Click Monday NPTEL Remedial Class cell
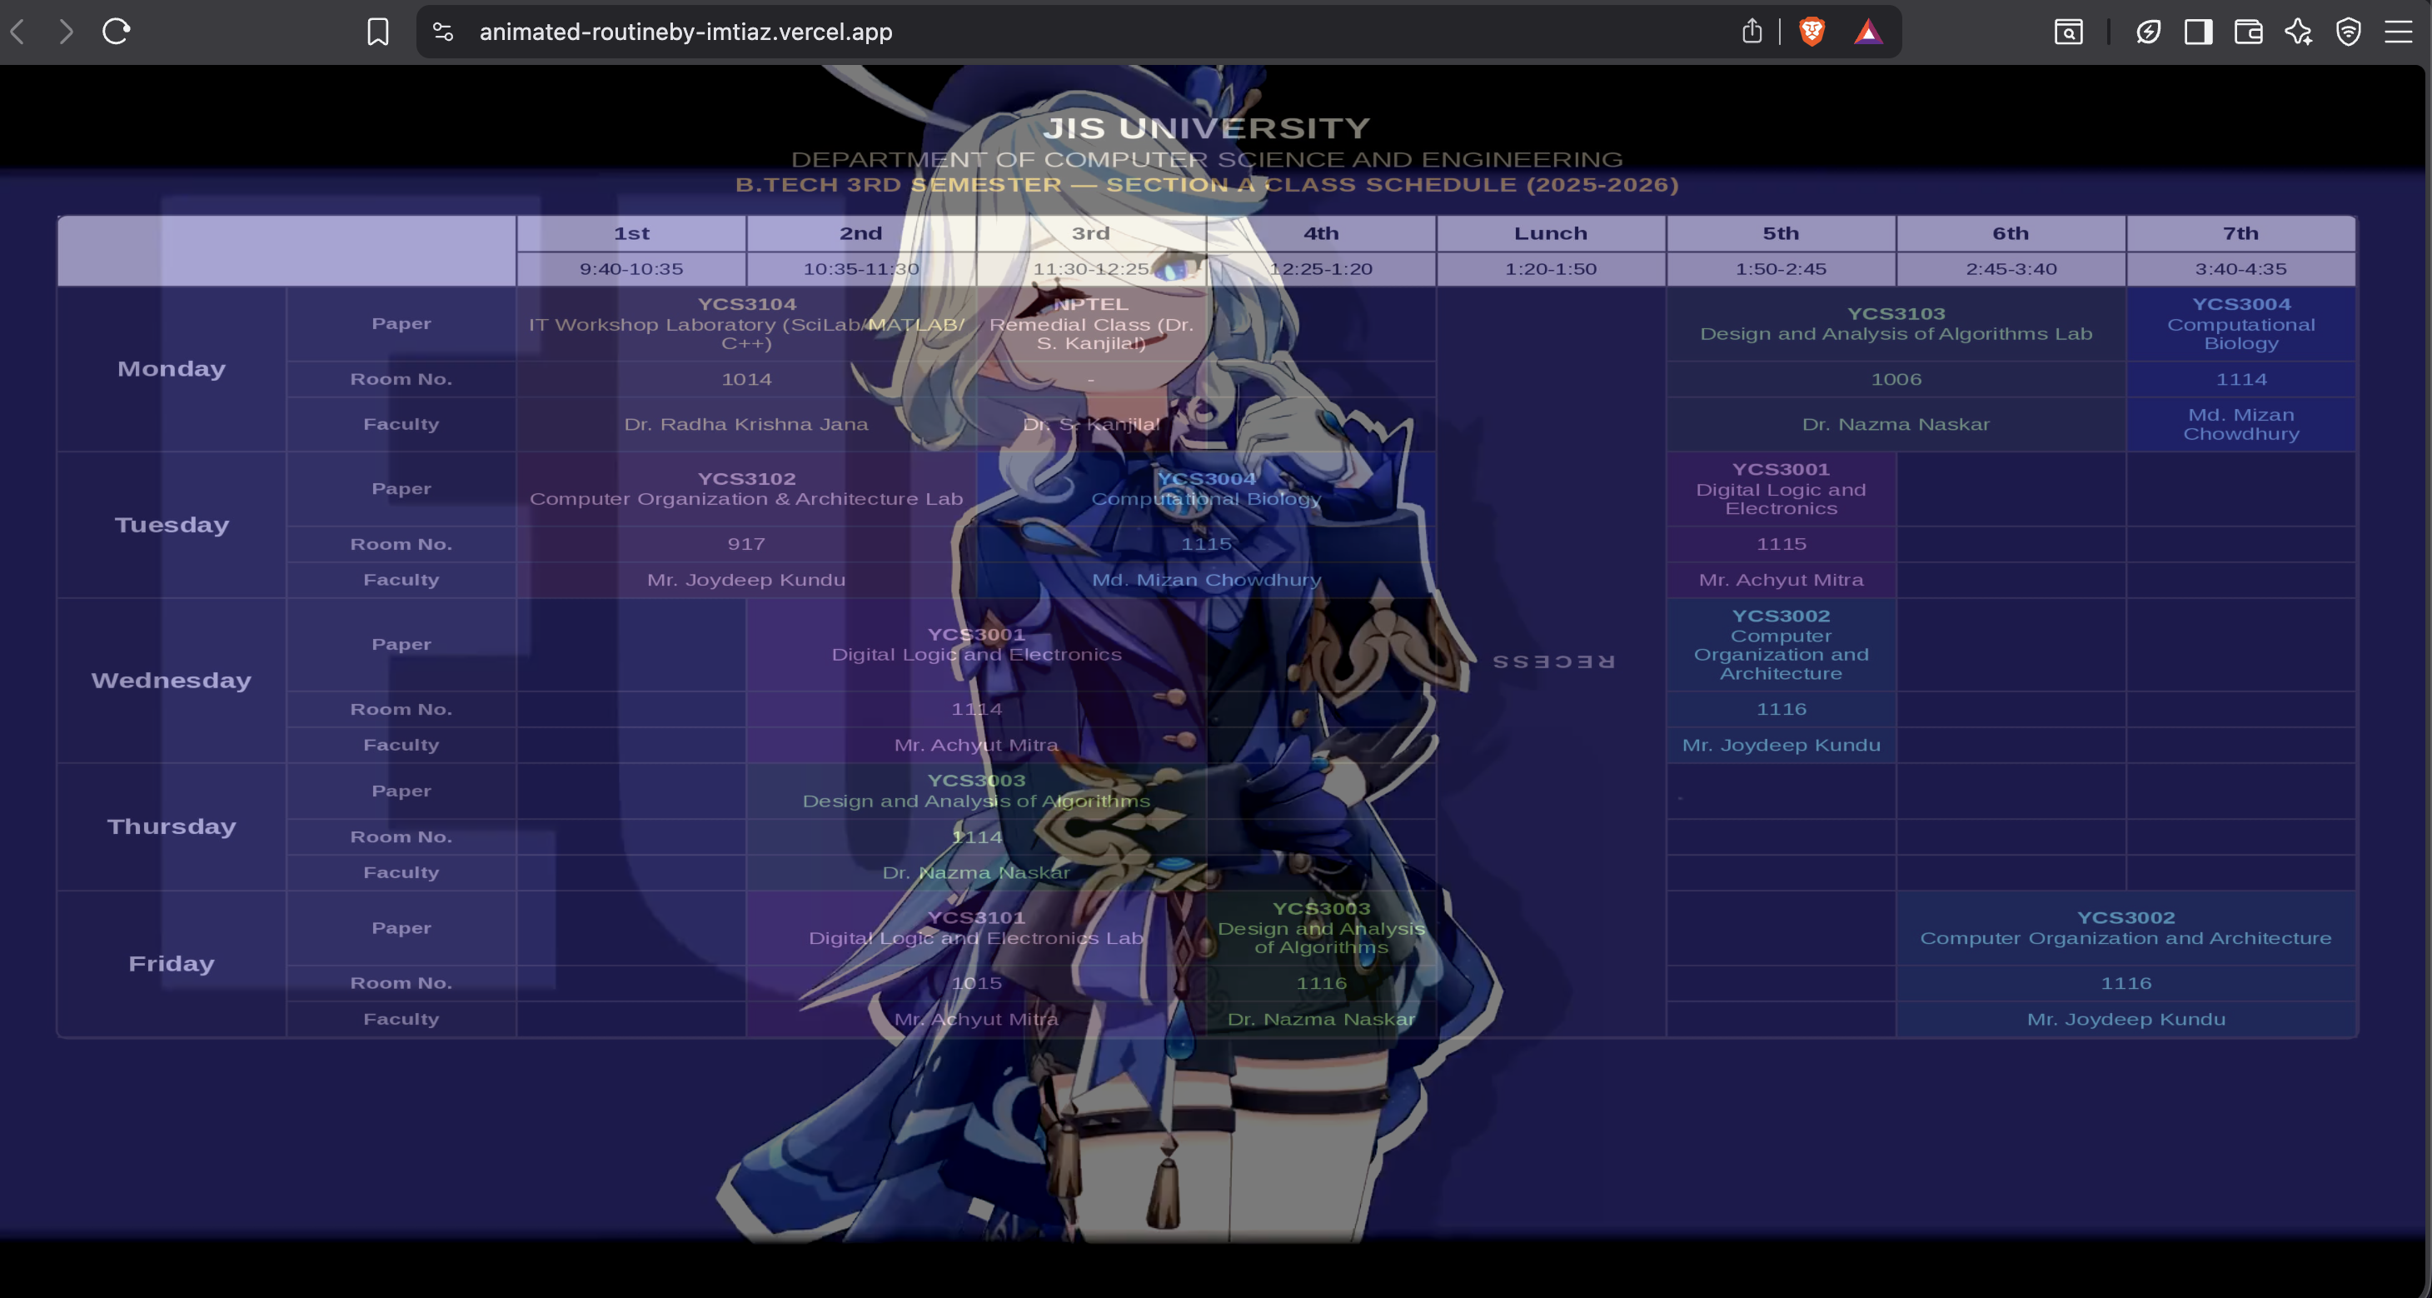The width and height of the screenshot is (2432, 1298). [x=1090, y=324]
